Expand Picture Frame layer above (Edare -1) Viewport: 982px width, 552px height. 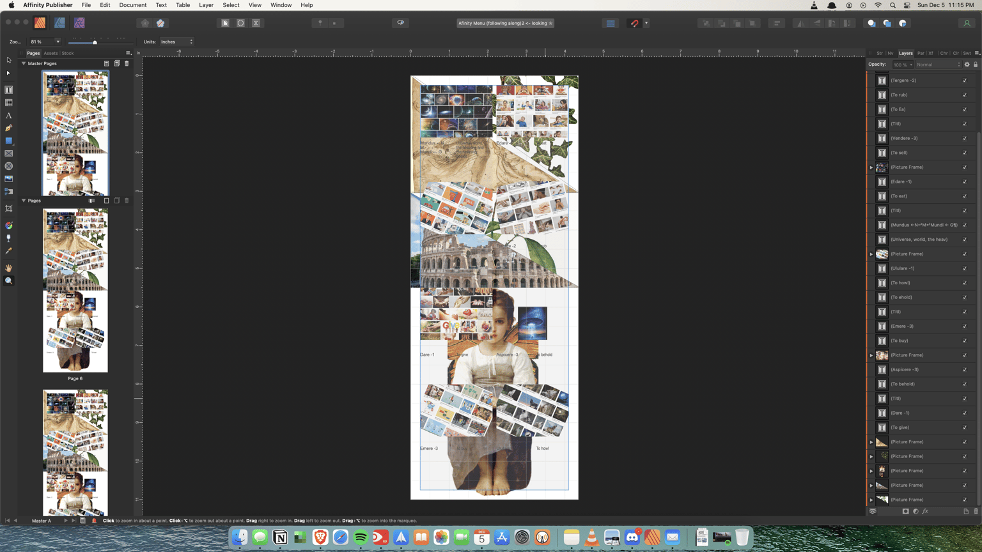tap(871, 167)
